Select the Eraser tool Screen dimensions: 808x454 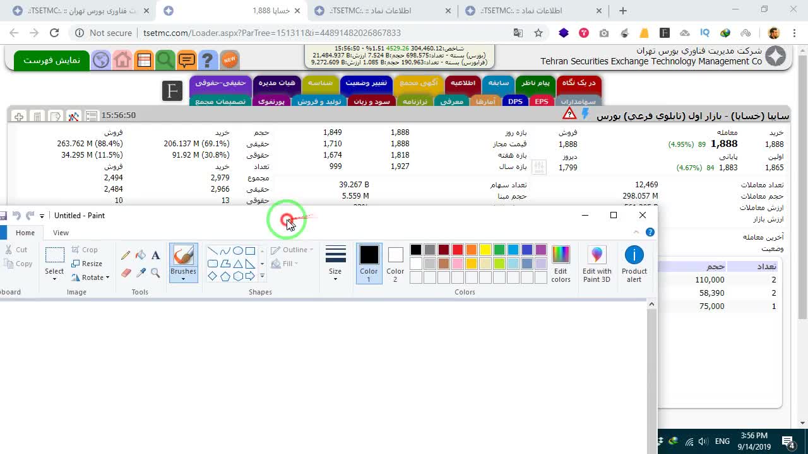point(126,273)
